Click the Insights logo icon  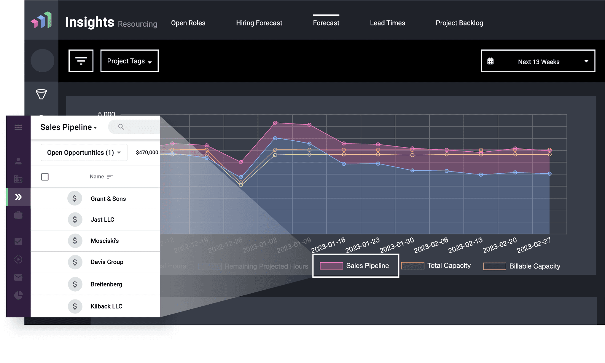point(41,20)
